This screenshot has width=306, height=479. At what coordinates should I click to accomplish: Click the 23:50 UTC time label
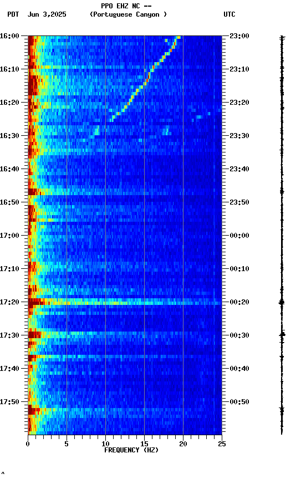pos(239,202)
